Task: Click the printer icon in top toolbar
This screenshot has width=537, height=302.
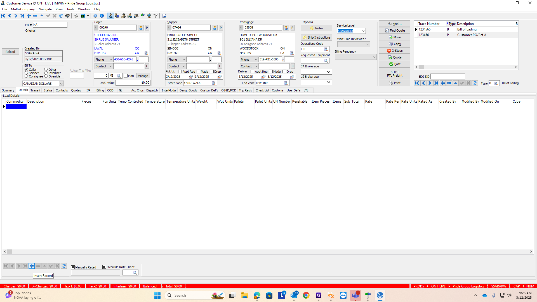Action: (x=76, y=16)
